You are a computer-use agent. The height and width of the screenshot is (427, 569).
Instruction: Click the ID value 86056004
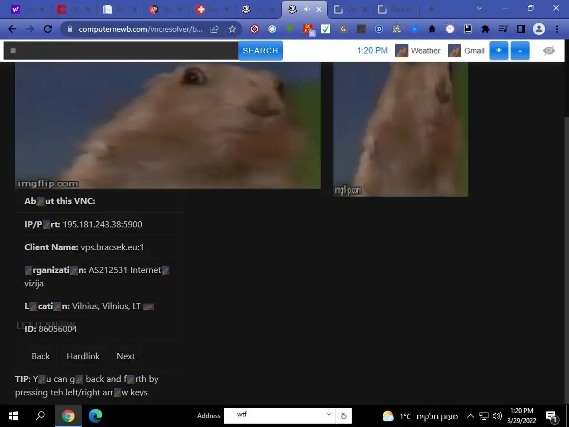point(58,329)
